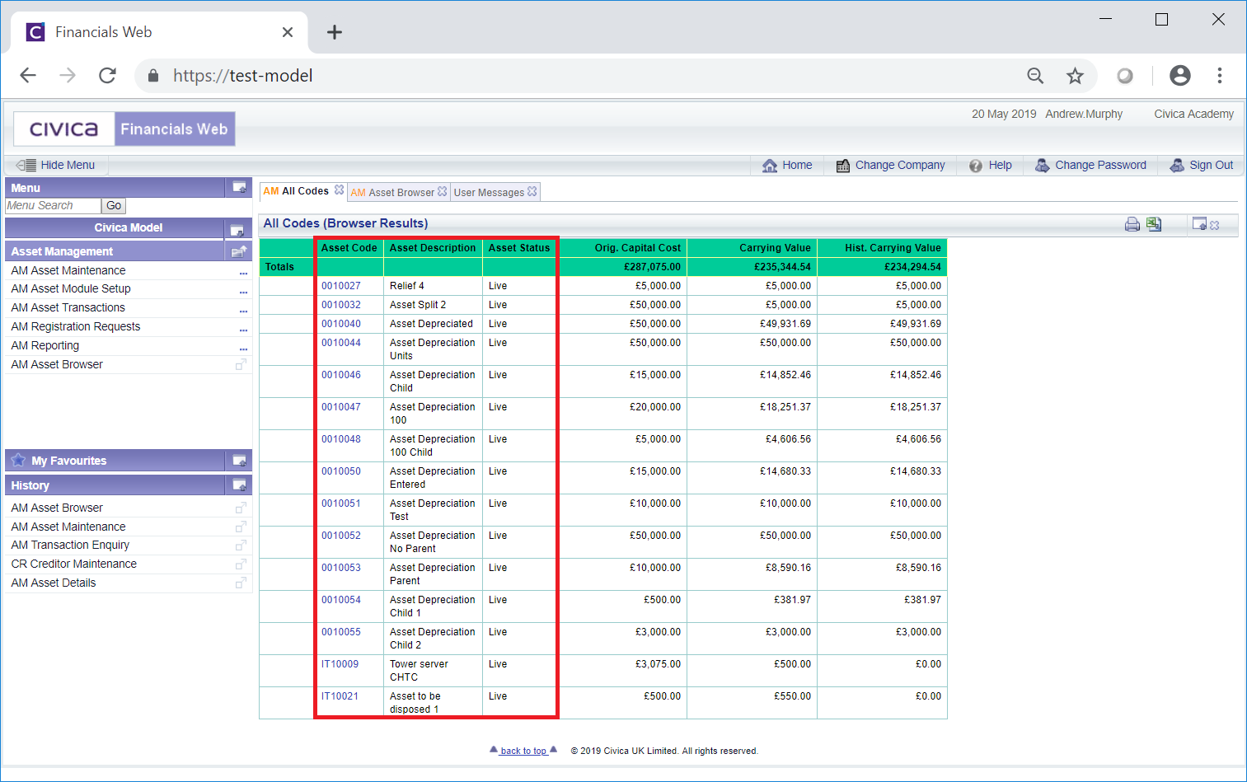Switch to User Messages tab
1247x782 pixels.
coord(489,192)
